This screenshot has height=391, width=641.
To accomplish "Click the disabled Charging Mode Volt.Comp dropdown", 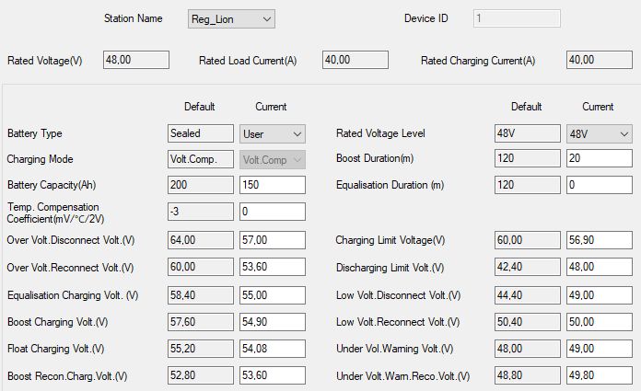I will point(272,159).
